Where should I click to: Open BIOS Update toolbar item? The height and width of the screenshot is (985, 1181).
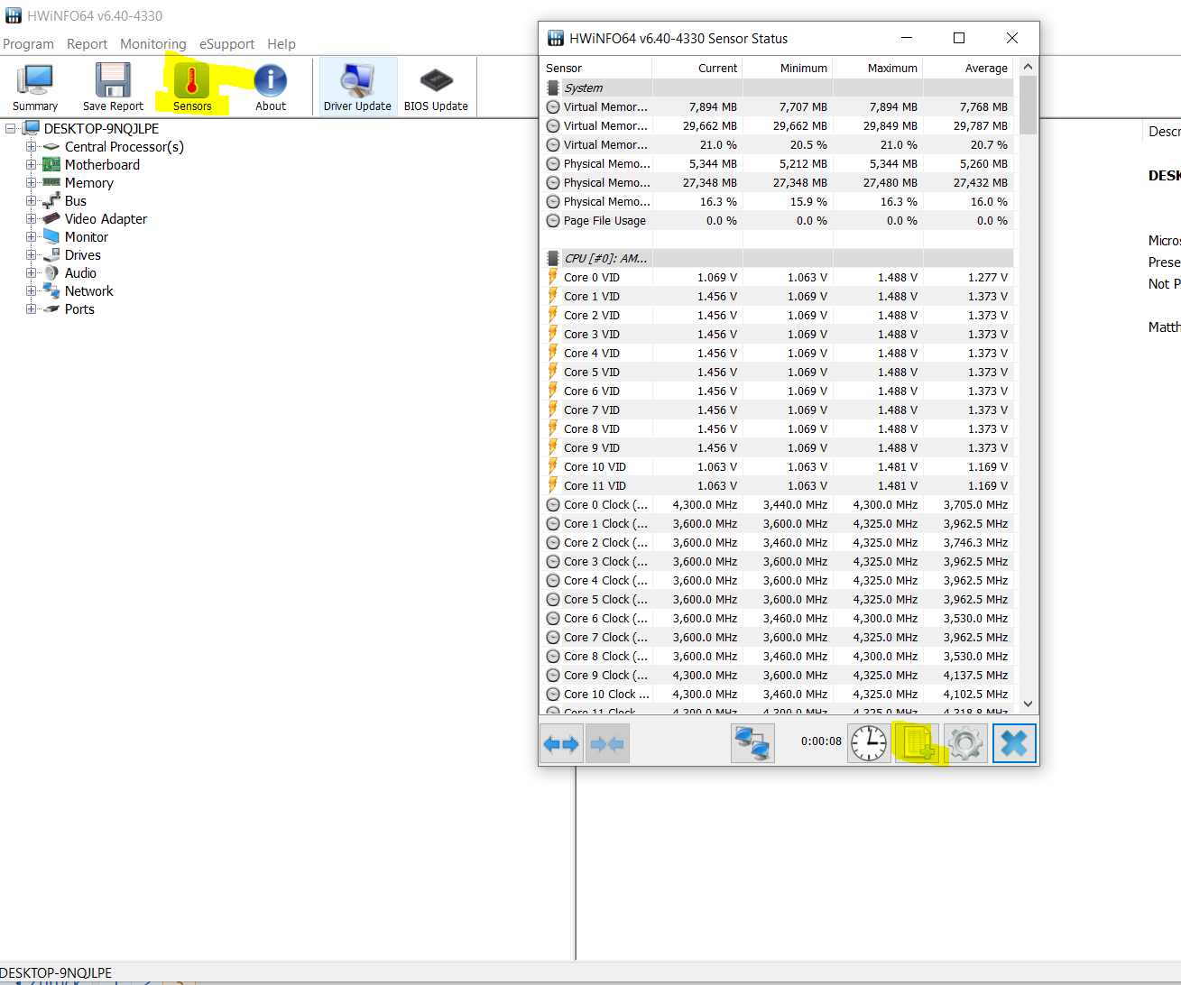436,87
